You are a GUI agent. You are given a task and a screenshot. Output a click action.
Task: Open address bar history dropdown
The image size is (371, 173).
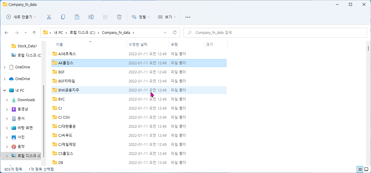pyautogui.click(x=165, y=32)
